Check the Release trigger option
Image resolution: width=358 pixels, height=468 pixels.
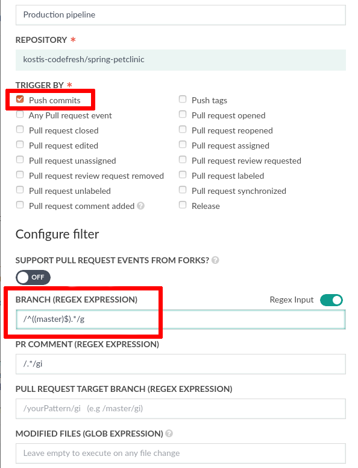[x=183, y=205]
